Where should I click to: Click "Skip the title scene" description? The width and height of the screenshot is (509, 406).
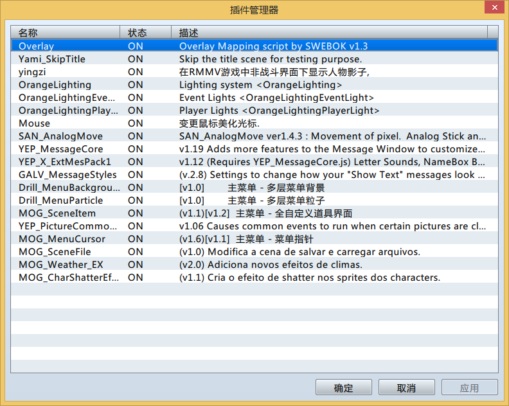tap(271, 58)
